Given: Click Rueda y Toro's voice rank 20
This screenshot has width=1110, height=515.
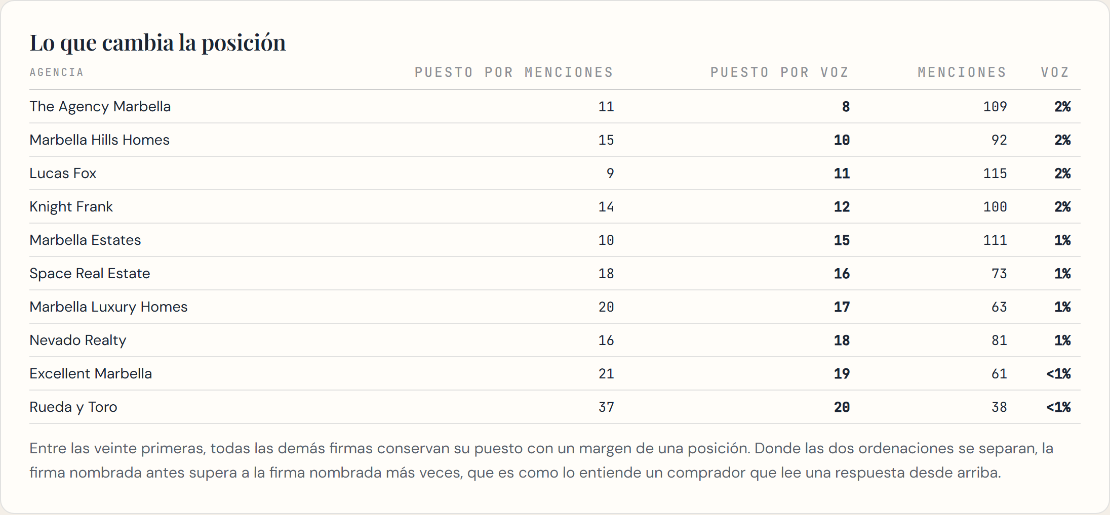Looking at the screenshot, I should [x=842, y=407].
